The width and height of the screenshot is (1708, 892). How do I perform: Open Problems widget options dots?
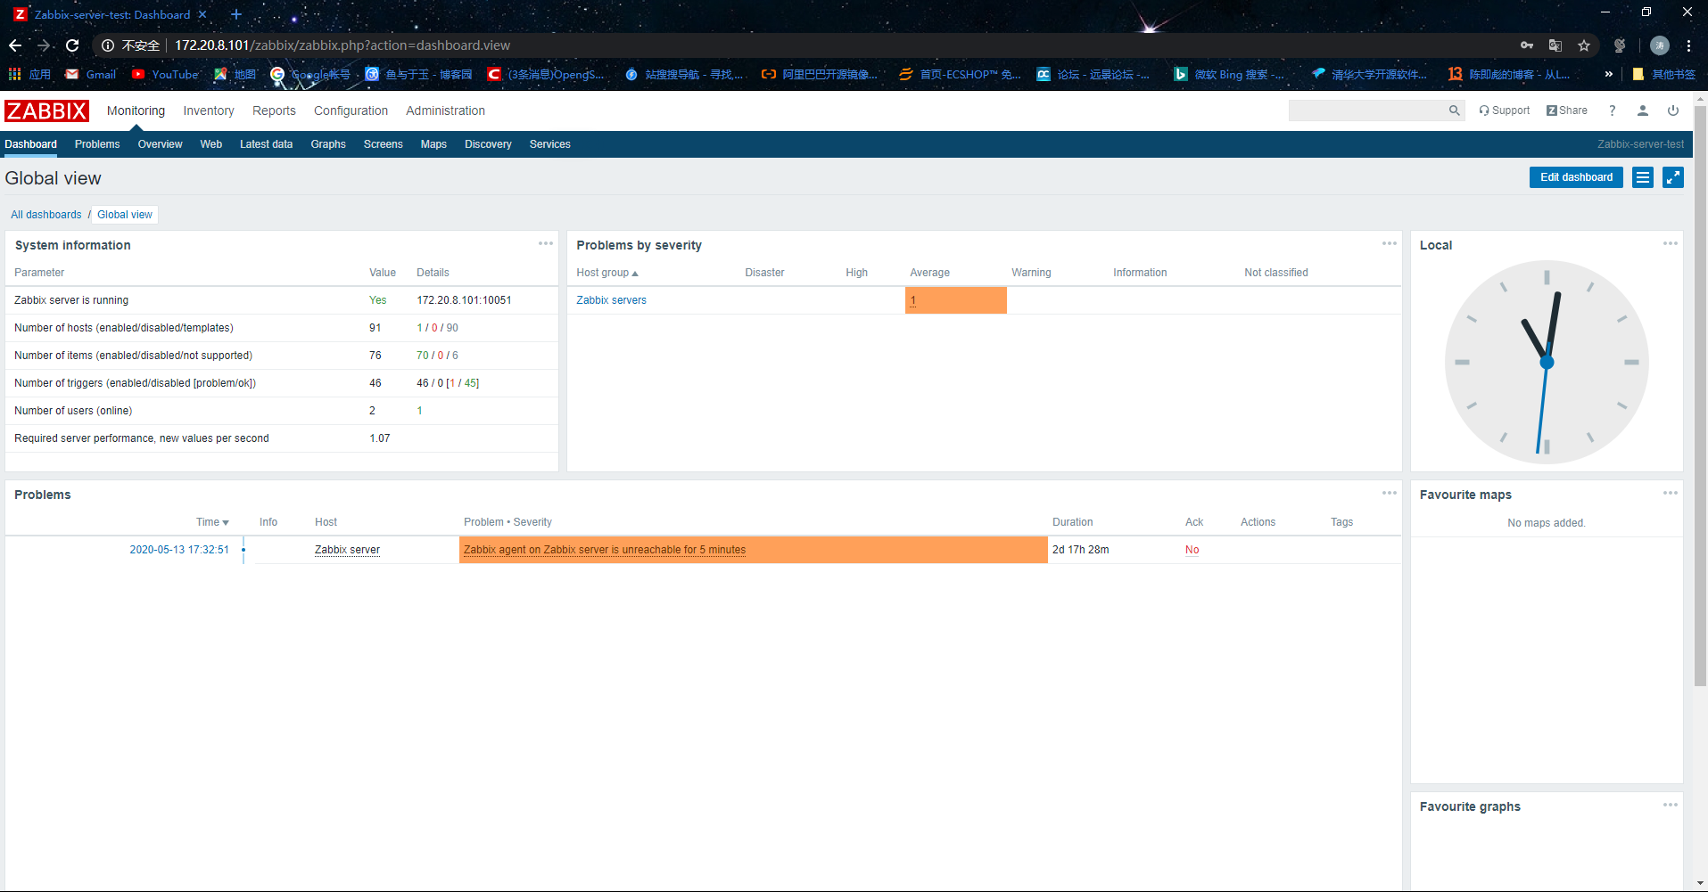(x=1390, y=493)
